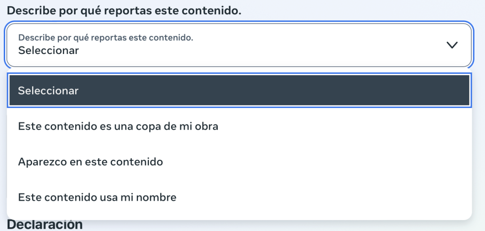This screenshot has height=231, width=485.
Task: Click the dark highlighted row in the list
Action: point(239,90)
